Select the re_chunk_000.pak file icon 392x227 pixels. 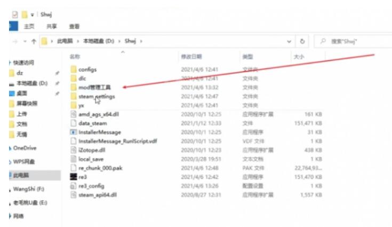click(73, 168)
